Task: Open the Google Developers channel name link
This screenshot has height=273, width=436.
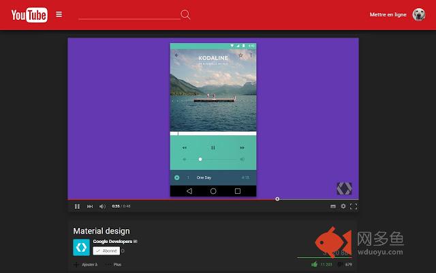Action: pyautogui.click(x=112, y=242)
